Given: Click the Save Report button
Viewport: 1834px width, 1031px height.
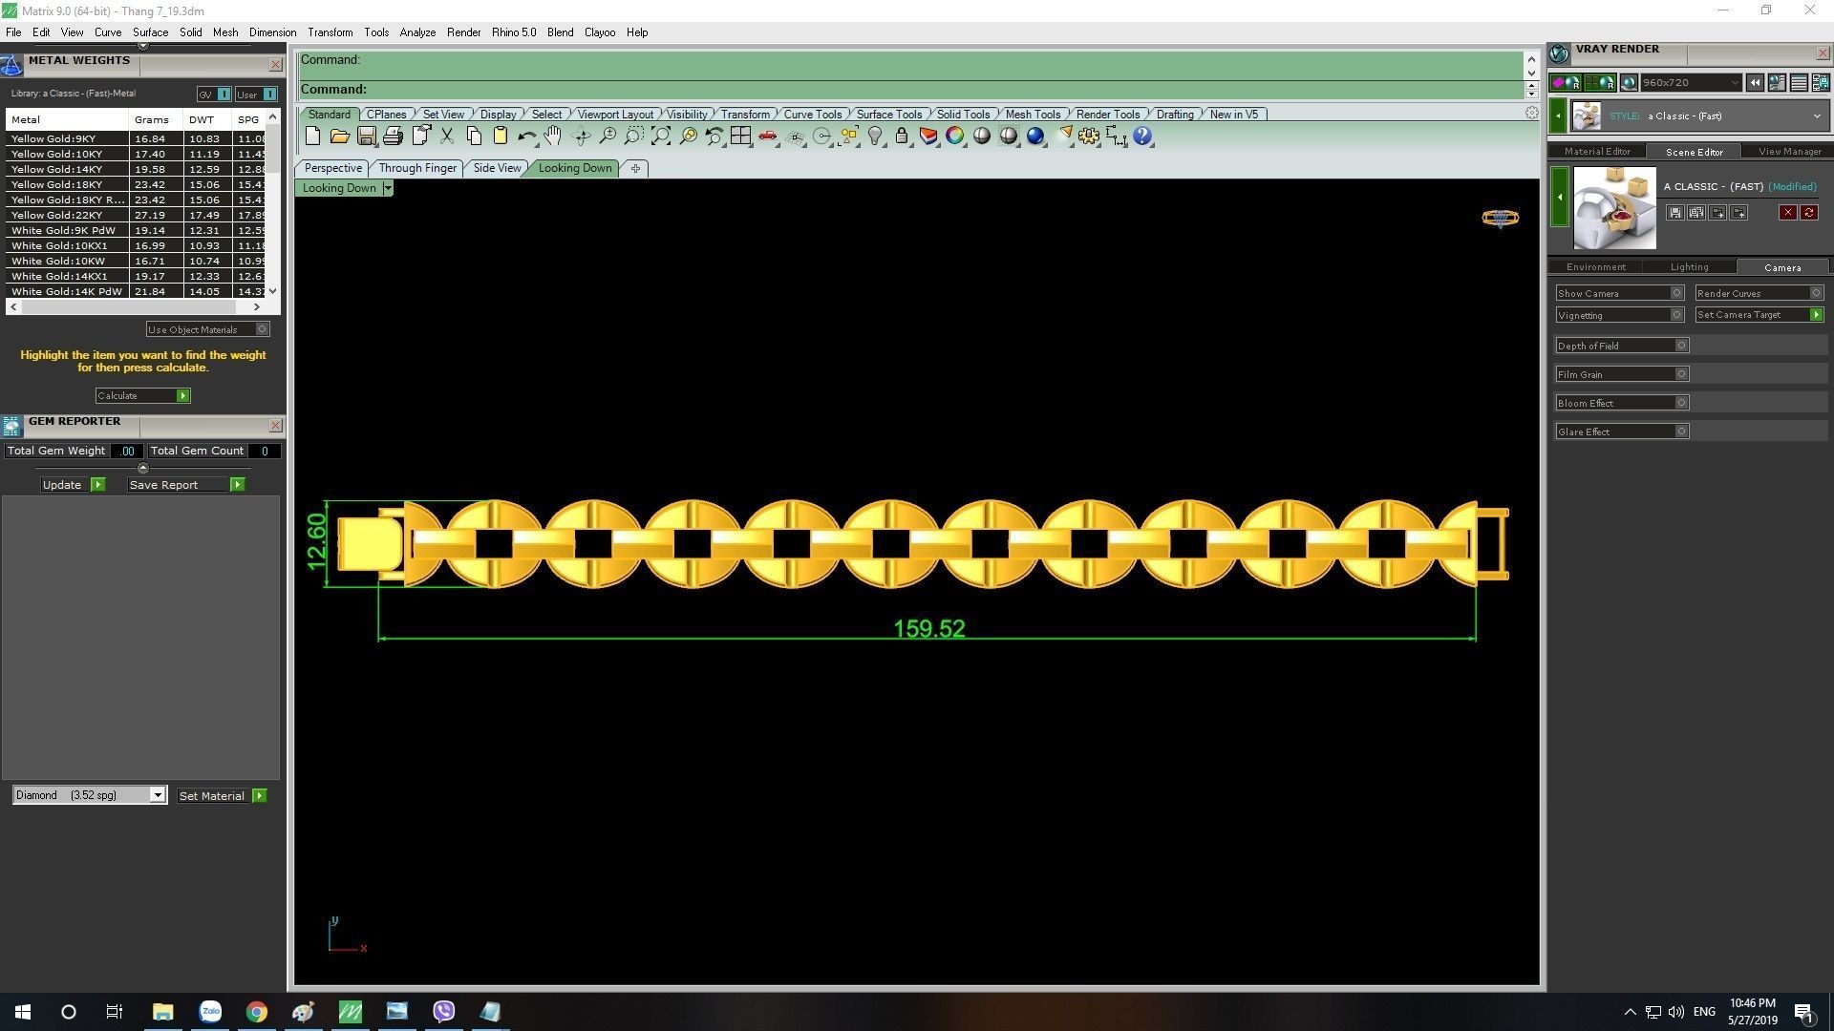Looking at the screenshot, I should [x=186, y=485].
